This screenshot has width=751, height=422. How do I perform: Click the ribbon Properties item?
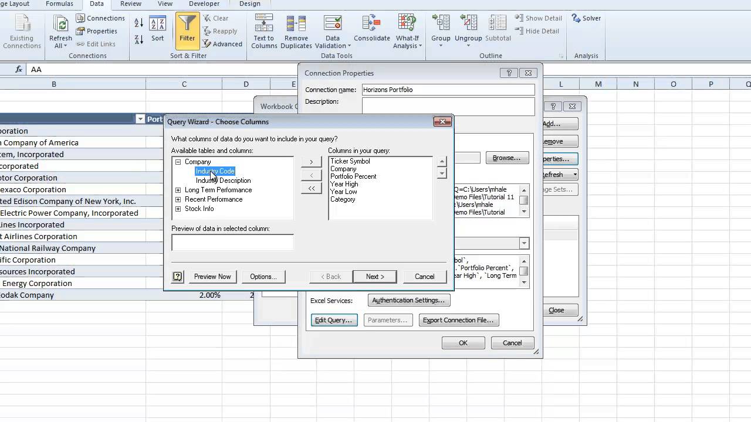96,31
